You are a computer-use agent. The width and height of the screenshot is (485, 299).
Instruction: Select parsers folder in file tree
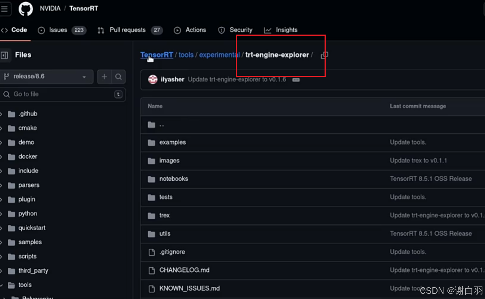pos(29,185)
